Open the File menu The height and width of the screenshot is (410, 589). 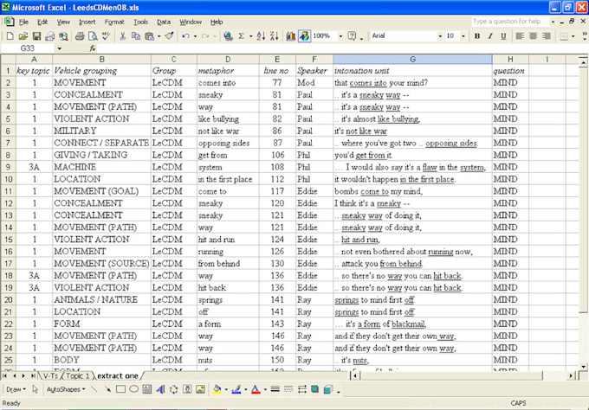click(23, 22)
